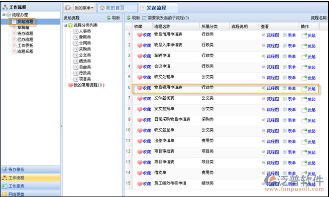Click the flowchart icon for 物品借用申请表
Screen dimensions: 329x197
pos(264,35)
